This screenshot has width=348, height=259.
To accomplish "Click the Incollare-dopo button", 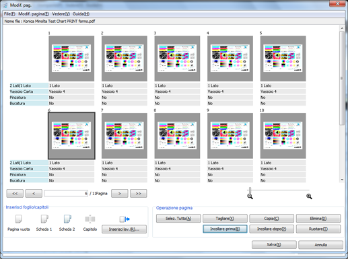I will tap(271, 229).
